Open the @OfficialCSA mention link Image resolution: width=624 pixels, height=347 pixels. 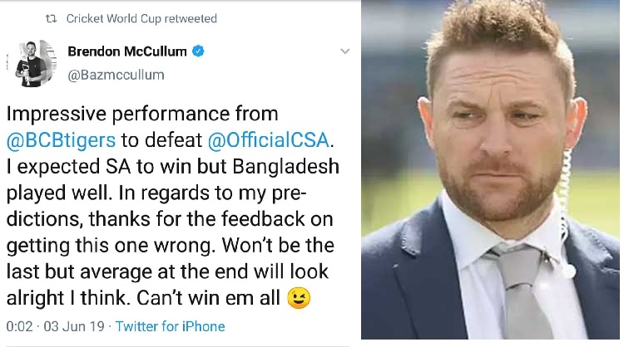(269, 140)
